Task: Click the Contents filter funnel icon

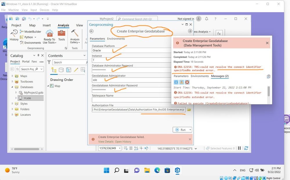Action: [x=49, y=62]
